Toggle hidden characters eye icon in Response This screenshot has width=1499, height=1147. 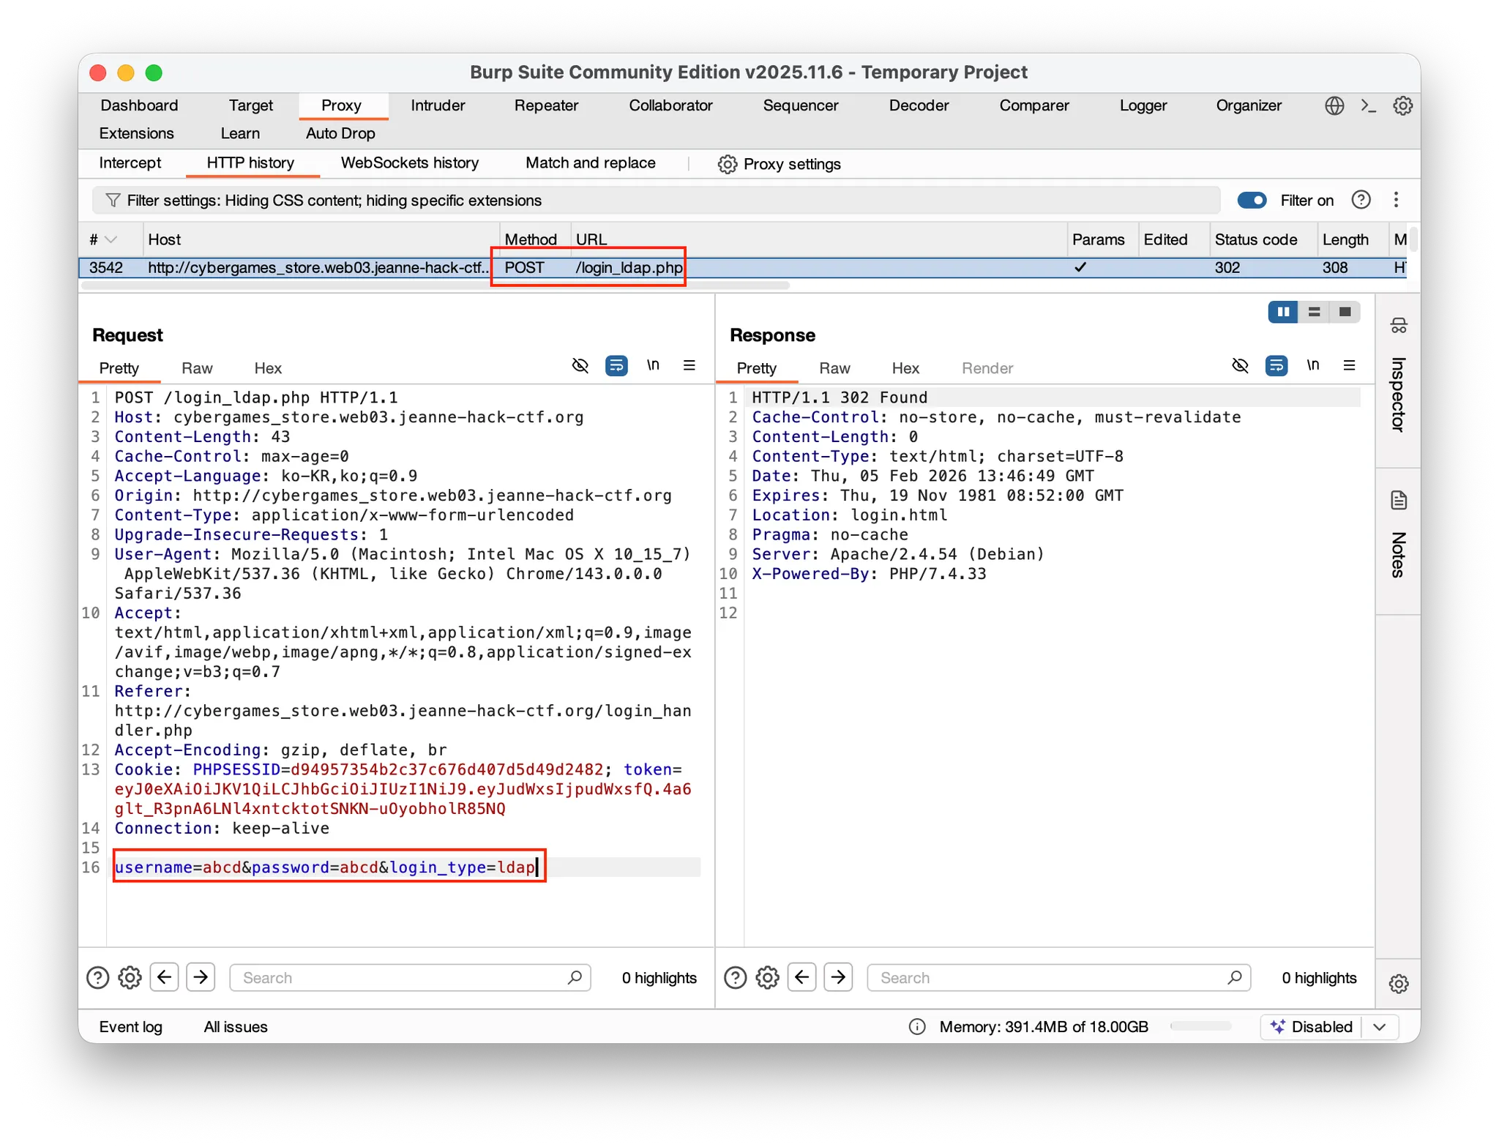[x=1239, y=365]
